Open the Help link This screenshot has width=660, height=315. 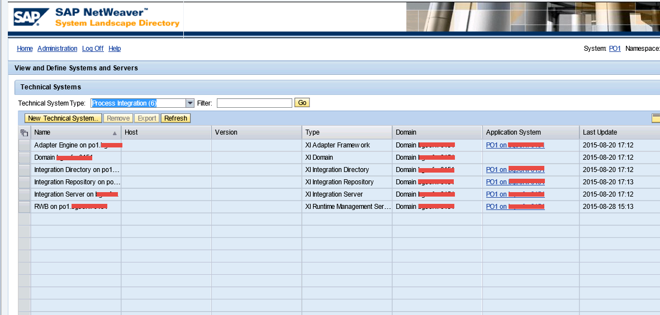click(x=115, y=49)
